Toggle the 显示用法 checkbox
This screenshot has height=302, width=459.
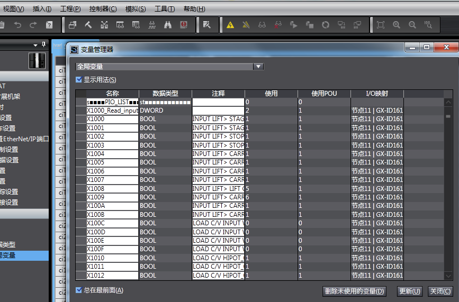(x=79, y=80)
